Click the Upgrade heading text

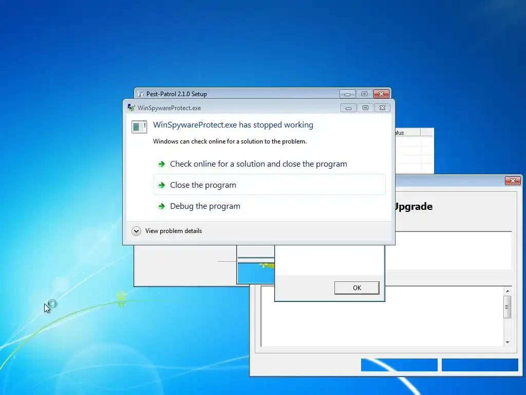414,206
